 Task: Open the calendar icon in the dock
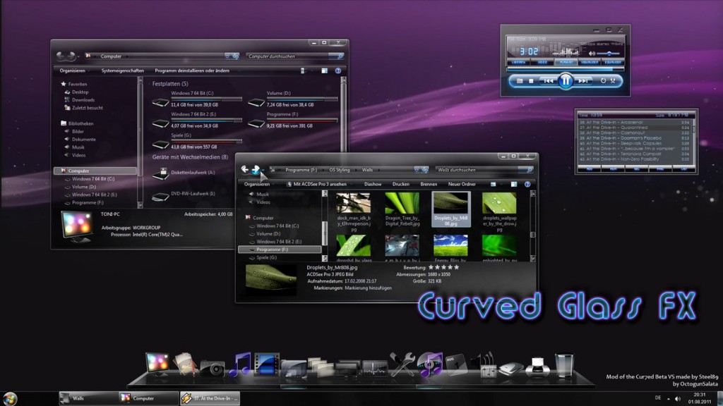[x=456, y=365]
